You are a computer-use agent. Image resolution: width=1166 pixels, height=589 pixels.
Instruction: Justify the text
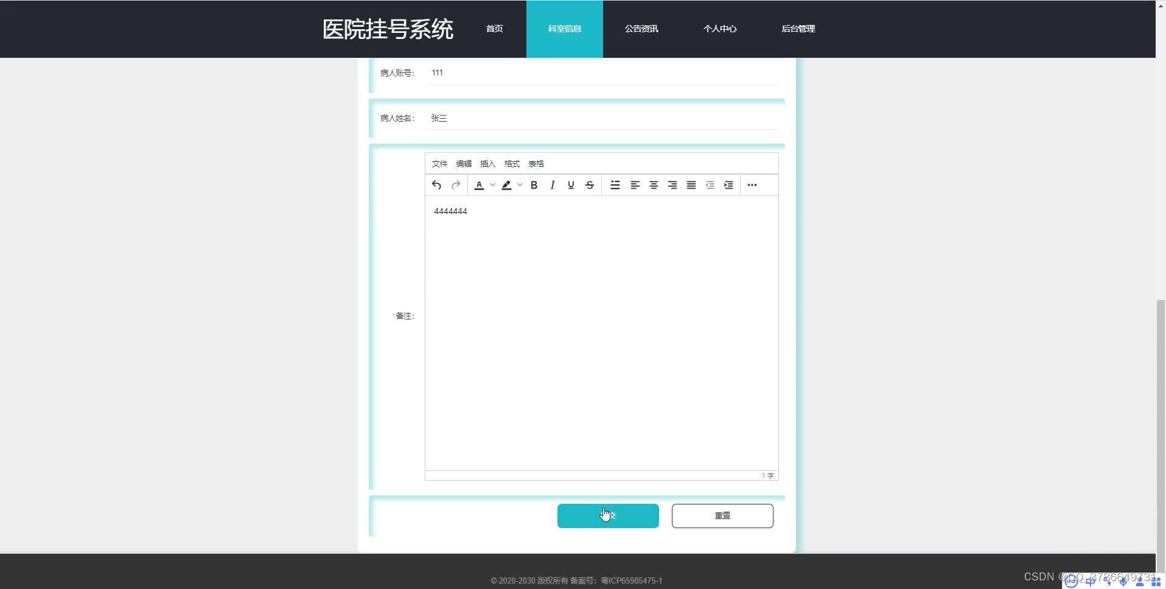pos(691,185)
